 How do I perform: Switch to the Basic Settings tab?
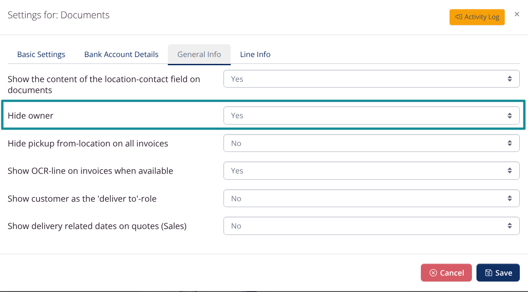point(41,54)
